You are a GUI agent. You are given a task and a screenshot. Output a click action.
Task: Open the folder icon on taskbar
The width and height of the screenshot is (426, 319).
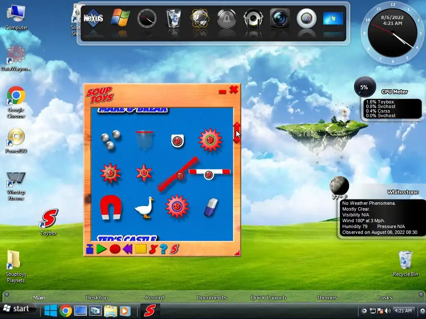pos(110,311)
